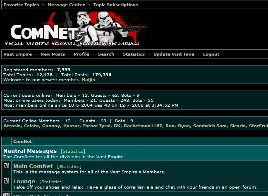Open Ryno's member profile
Screen dimensions: 268x196
pyautogui.click(x=184, y=126)
